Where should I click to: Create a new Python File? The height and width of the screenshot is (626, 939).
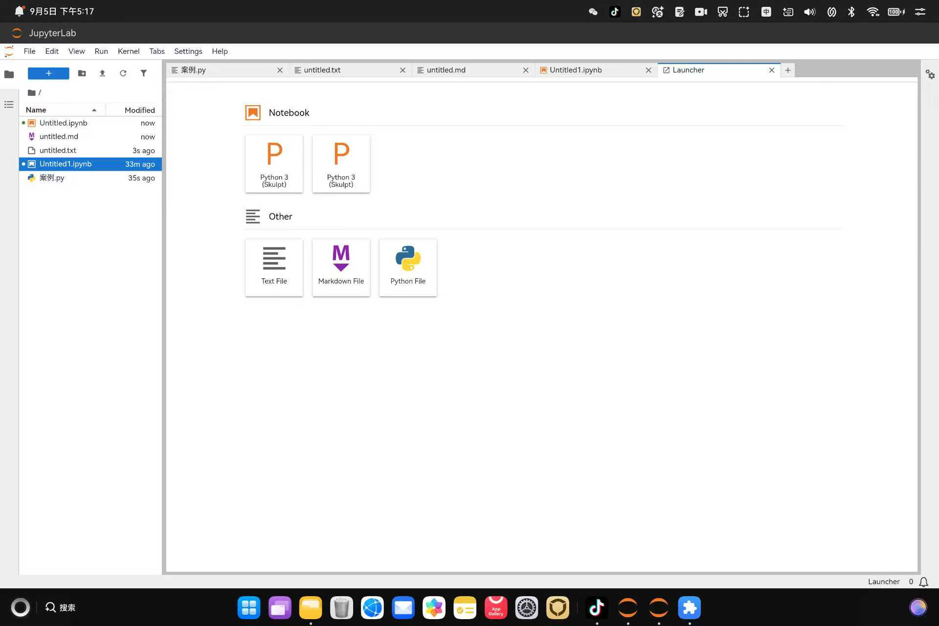point(408,268)
